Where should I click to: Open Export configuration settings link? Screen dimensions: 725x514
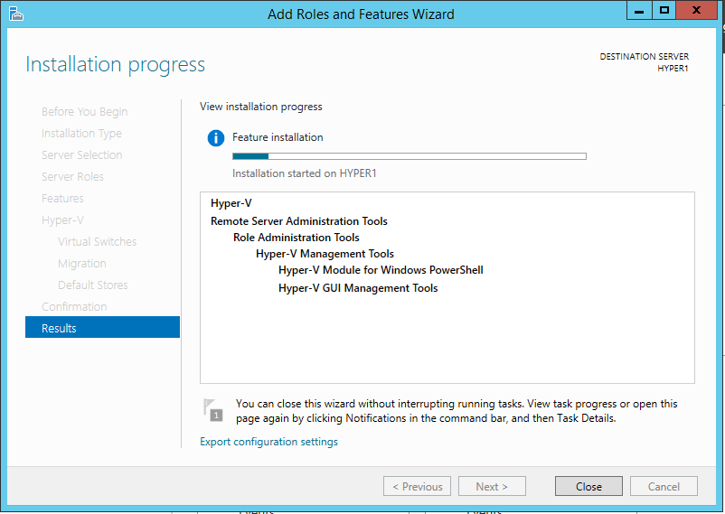(268, 442)
